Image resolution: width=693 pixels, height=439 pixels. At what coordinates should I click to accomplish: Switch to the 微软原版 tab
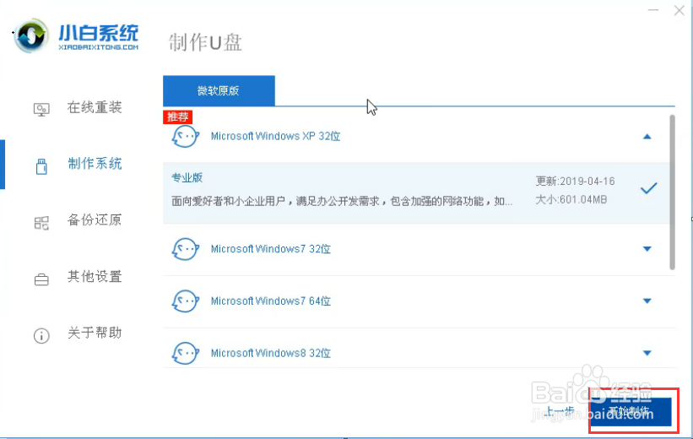coord(219,90)
